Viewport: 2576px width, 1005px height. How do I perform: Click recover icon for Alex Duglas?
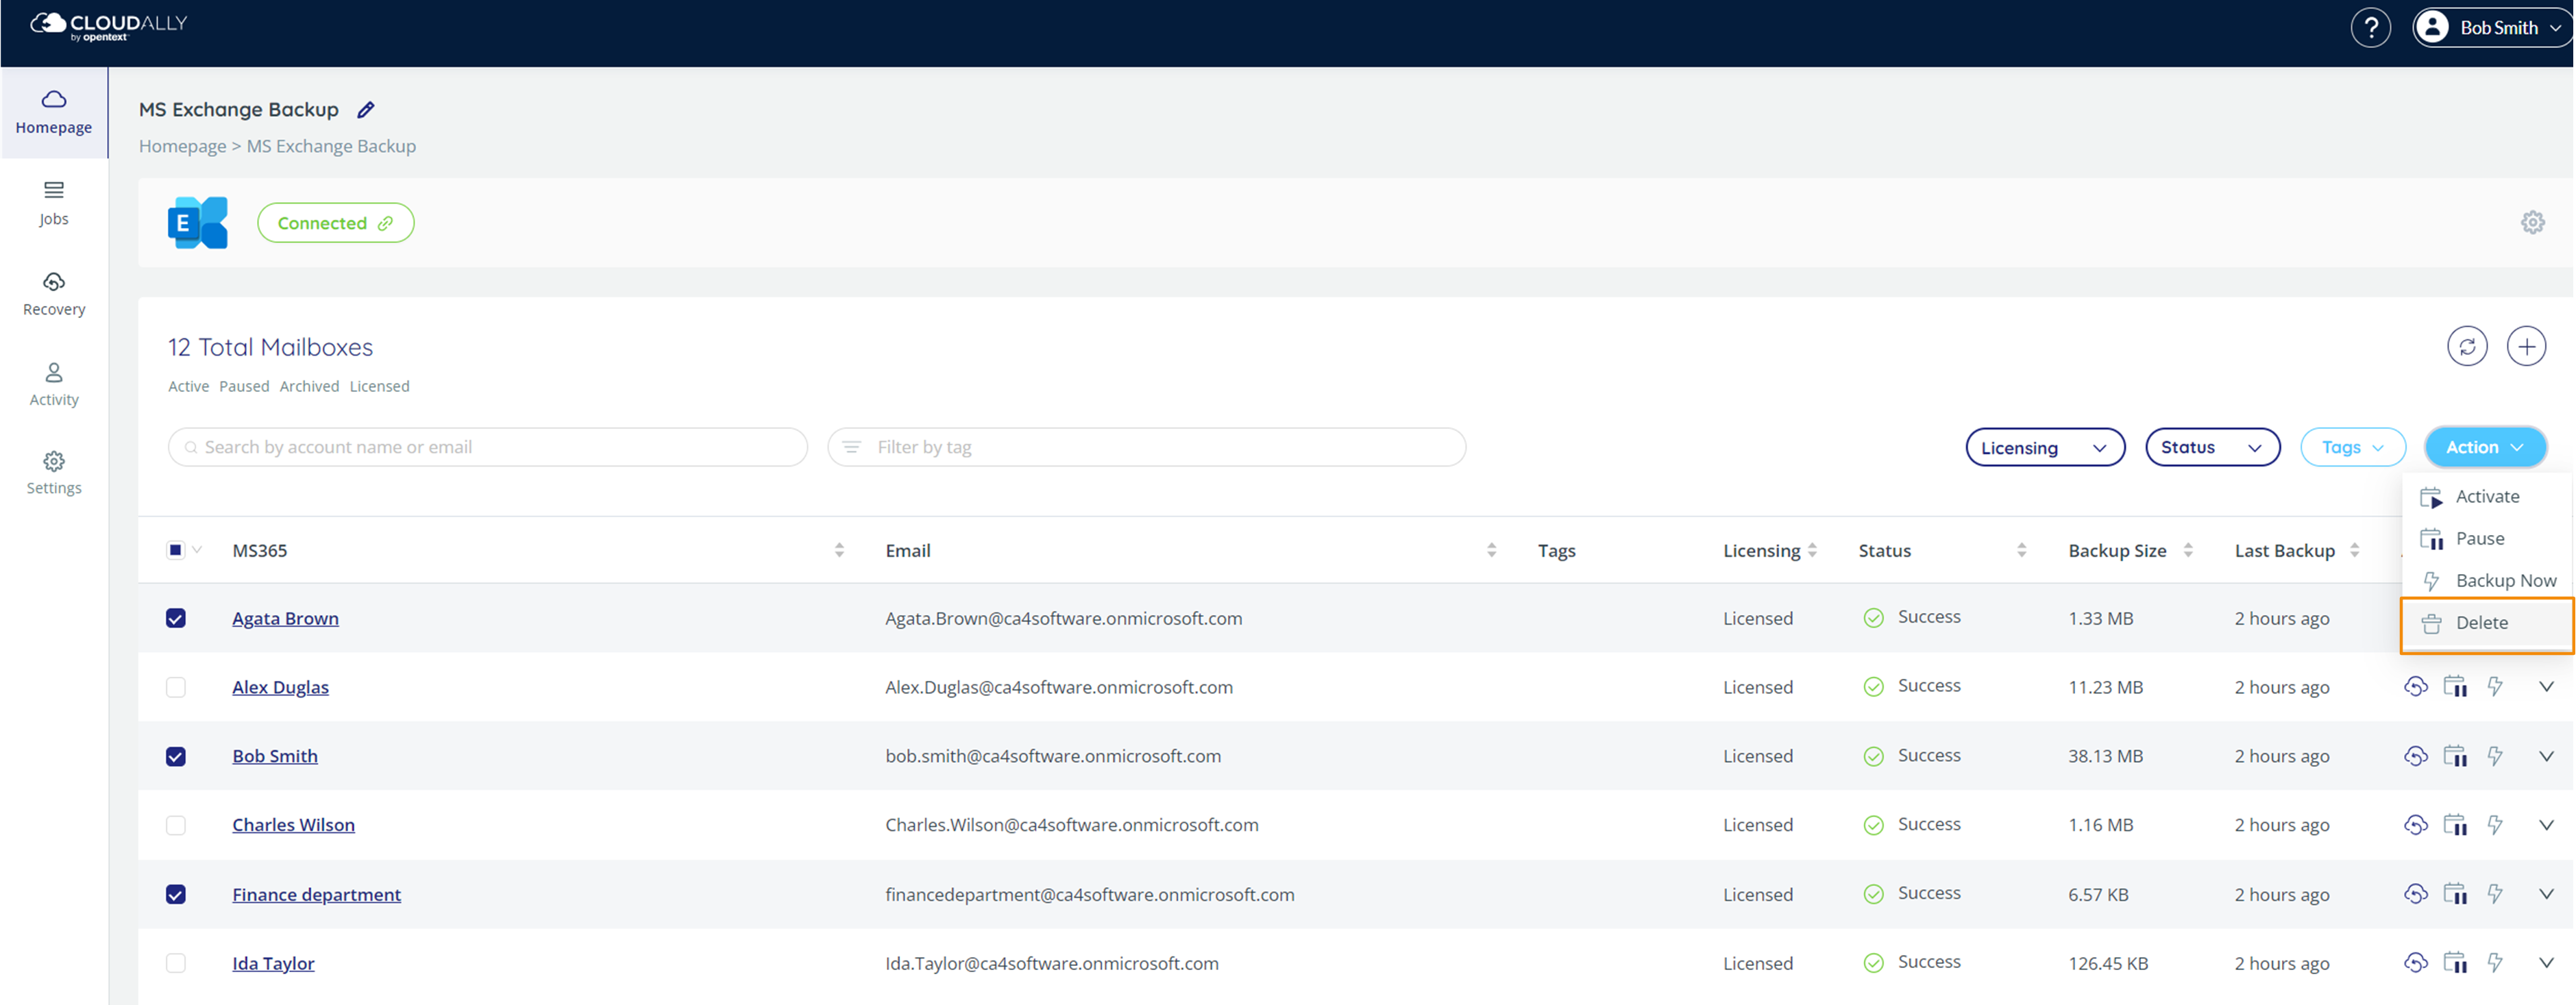tap(2415, 687)
